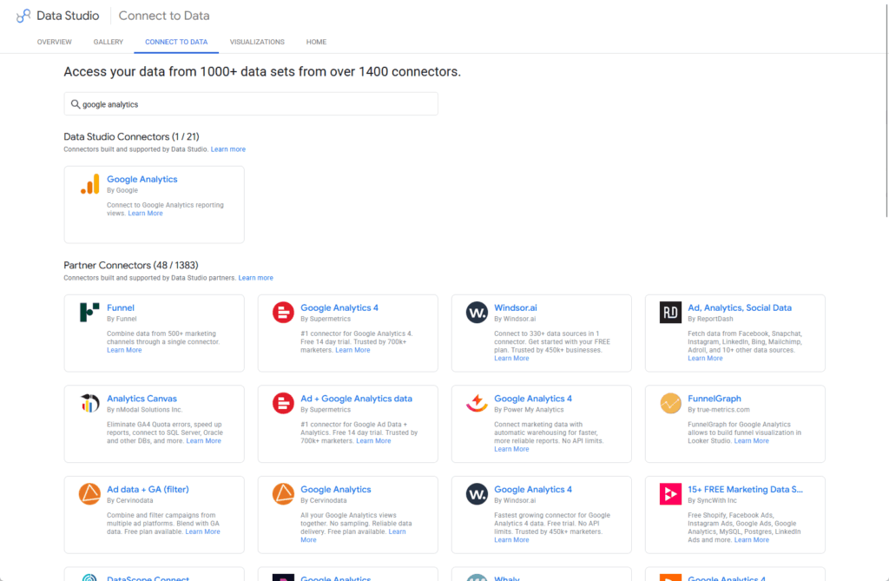This screenshot has height=581, width=889.
Task: Open the Ad data + GA (filter) title
Action: pos(148,489)
